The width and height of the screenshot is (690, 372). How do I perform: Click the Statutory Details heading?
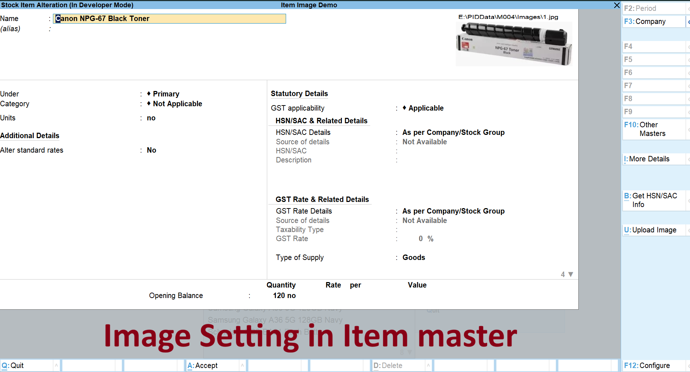(299, 94)
